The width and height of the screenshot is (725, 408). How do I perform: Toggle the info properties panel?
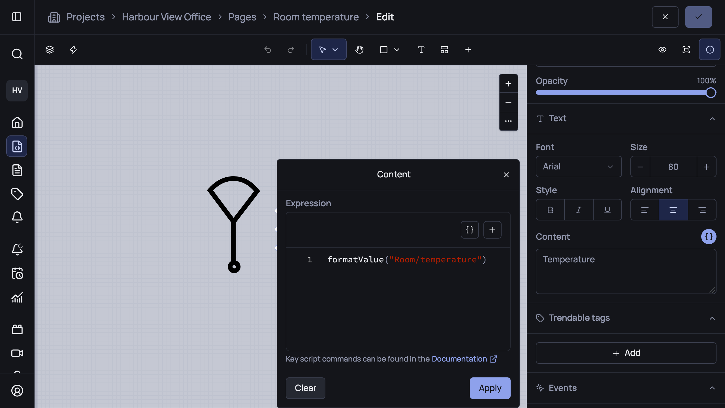710,50
